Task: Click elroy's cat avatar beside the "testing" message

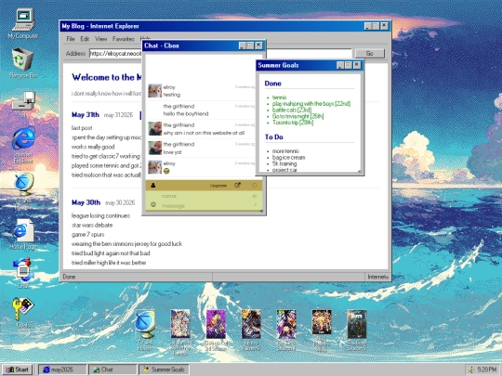Action: [x=155, y=90]
